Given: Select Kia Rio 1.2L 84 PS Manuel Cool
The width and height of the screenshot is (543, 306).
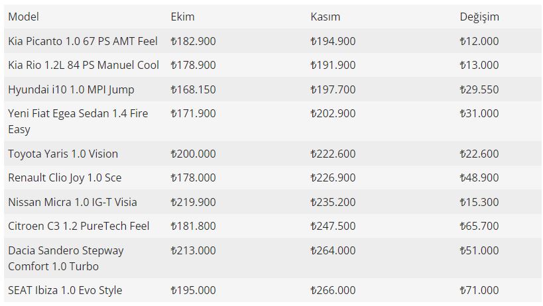Looking at the screenshot, I should tap(84, 65).
